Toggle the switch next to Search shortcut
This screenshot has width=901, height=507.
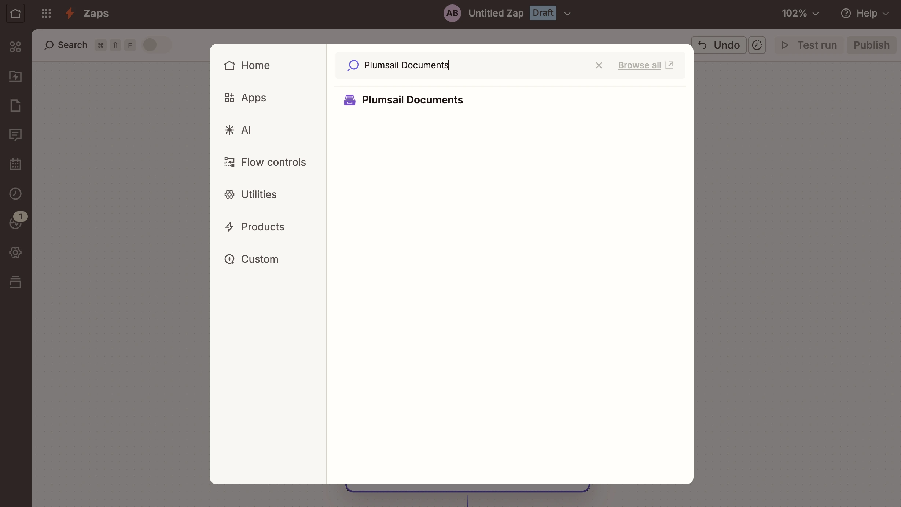(x=157, y=45)
